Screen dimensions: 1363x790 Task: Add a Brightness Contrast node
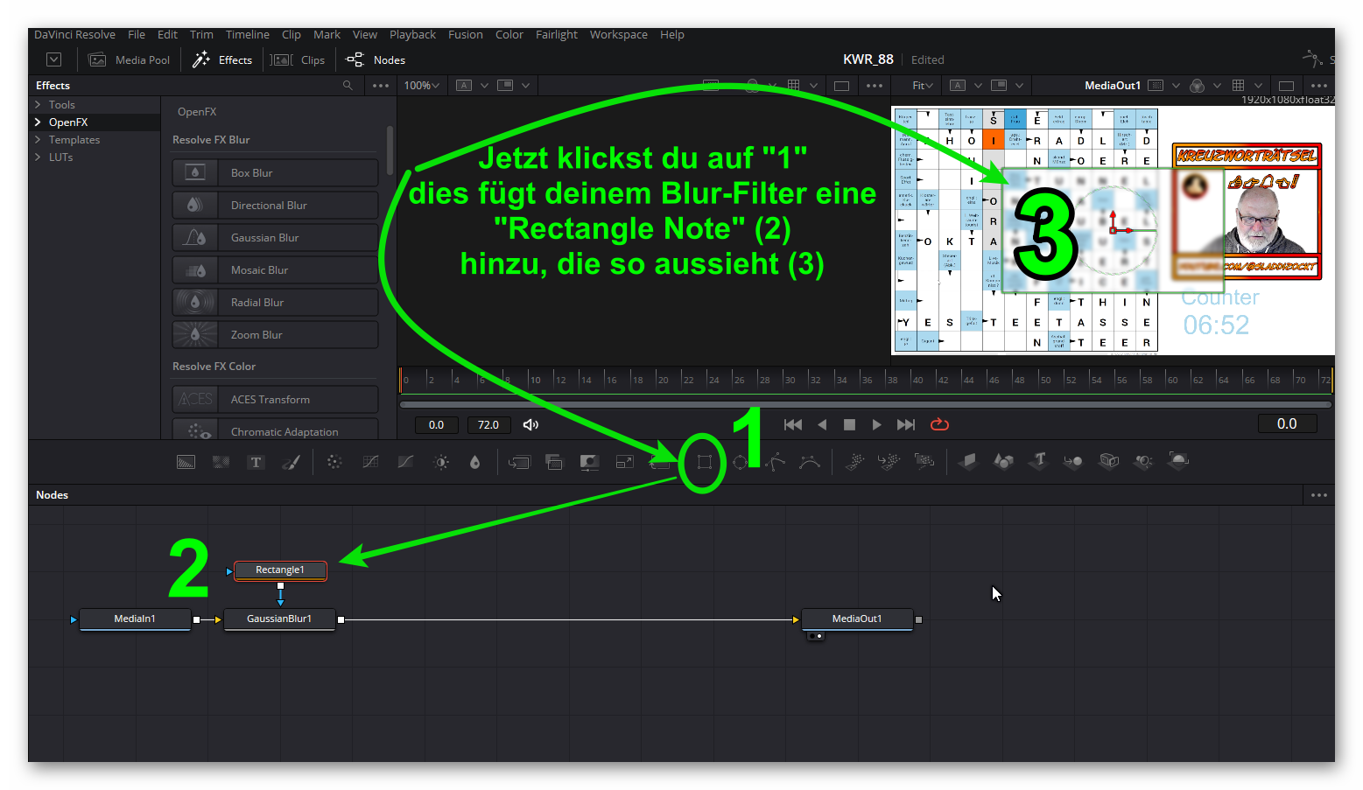coord(441,462)
